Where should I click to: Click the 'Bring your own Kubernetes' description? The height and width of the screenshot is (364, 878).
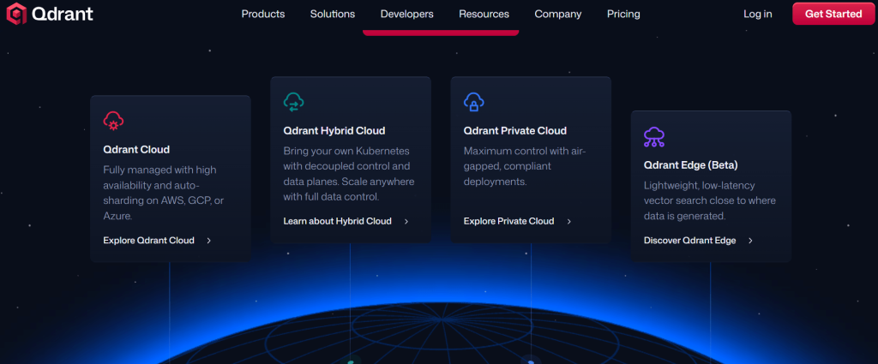coord(349,174)
